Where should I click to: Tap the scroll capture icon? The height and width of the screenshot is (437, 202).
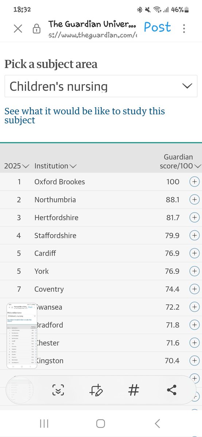(58, 390)
